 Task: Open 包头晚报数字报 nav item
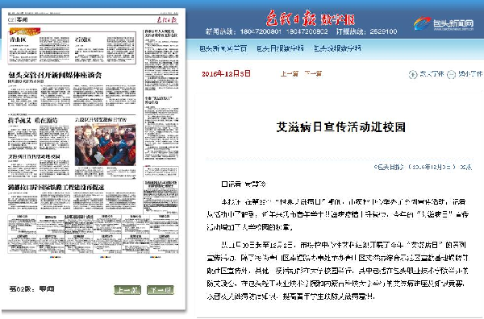tap(337, 48)
